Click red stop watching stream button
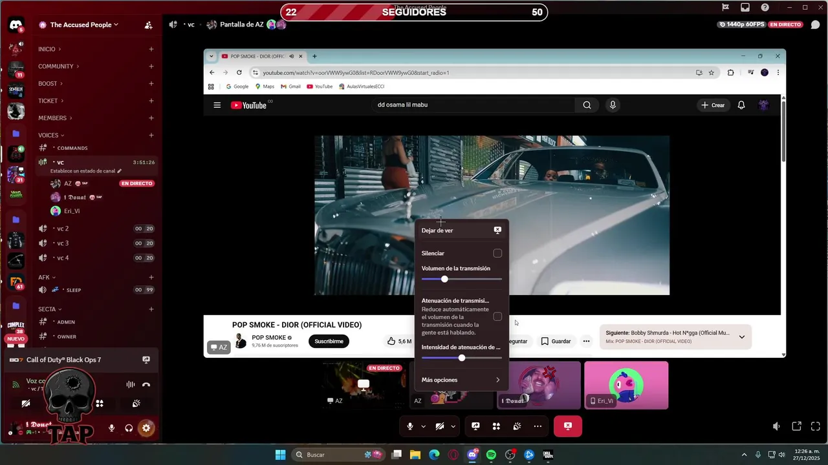Image resolution: width=828 pixels, height=465 pixels. [x=568, y=426]
